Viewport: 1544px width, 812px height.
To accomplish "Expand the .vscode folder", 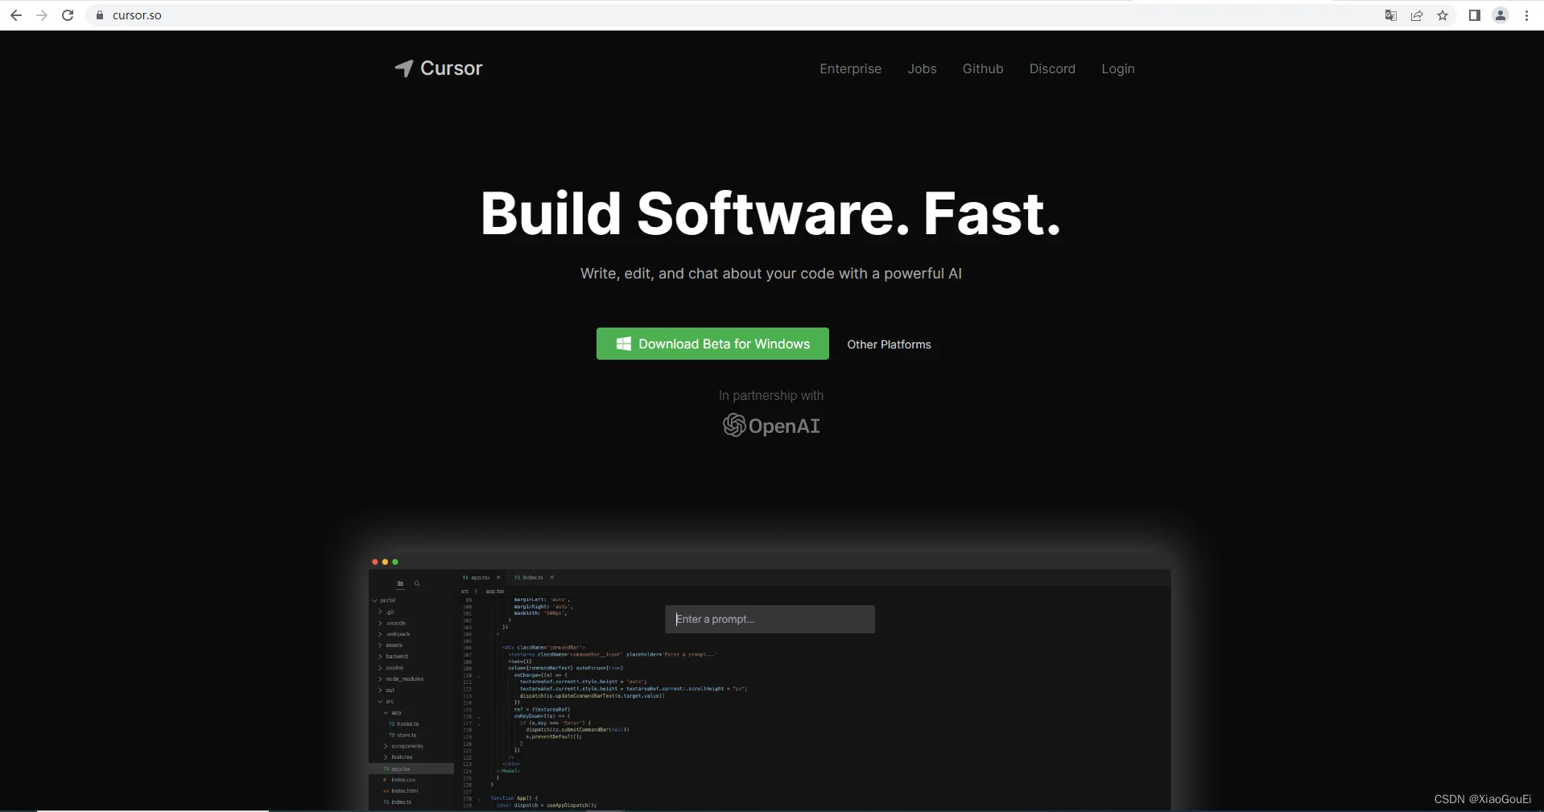I will (x=392, y=624).
